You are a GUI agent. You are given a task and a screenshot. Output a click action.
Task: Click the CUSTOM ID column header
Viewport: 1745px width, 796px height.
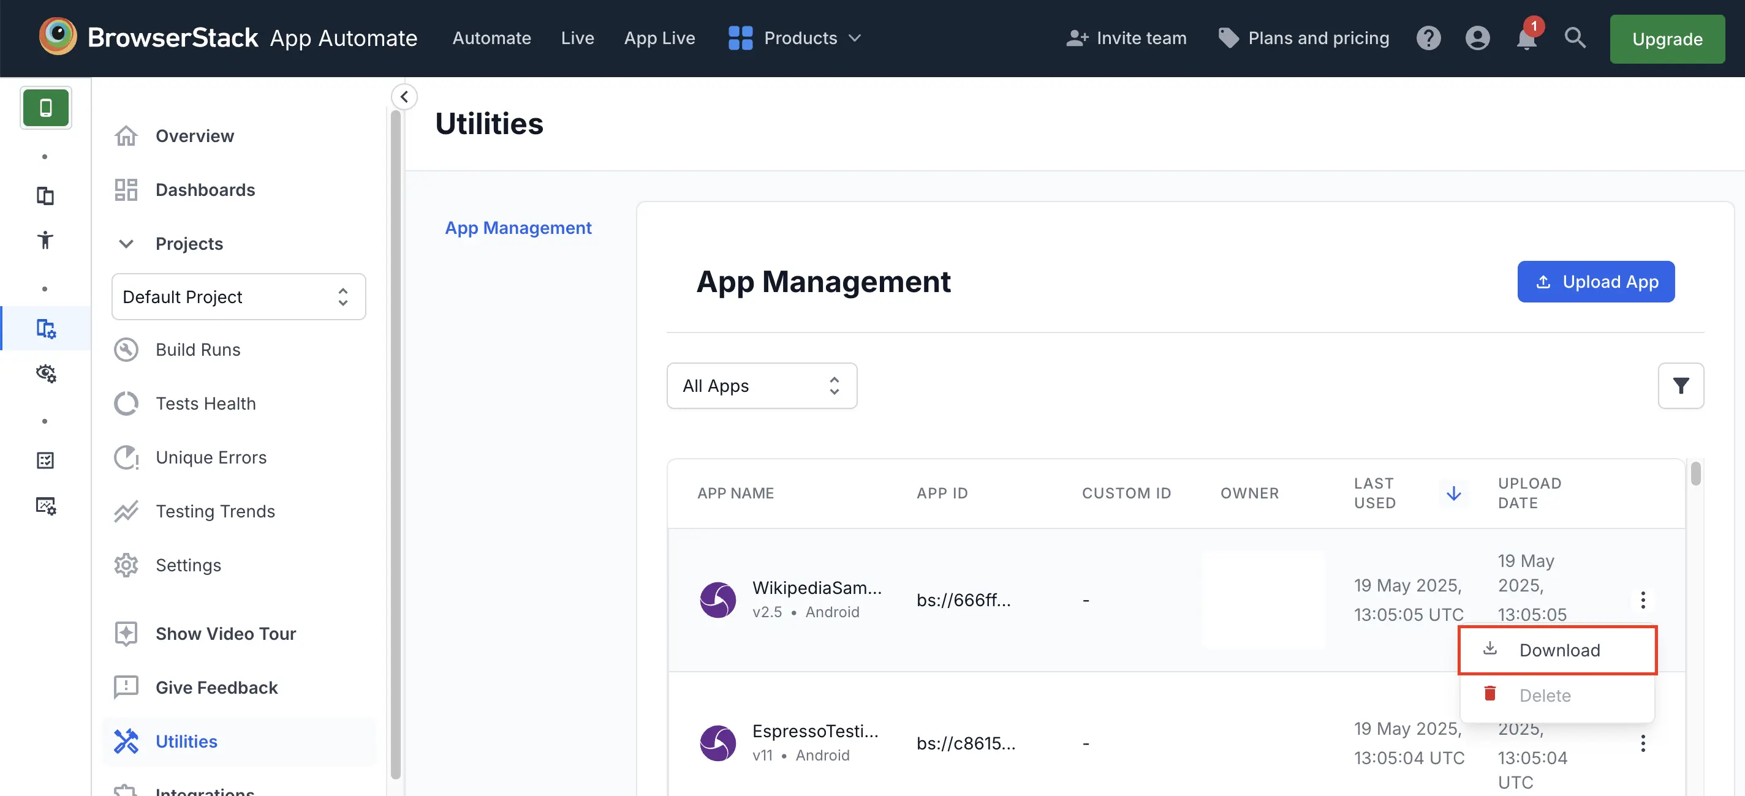(x=1126, y=494)
